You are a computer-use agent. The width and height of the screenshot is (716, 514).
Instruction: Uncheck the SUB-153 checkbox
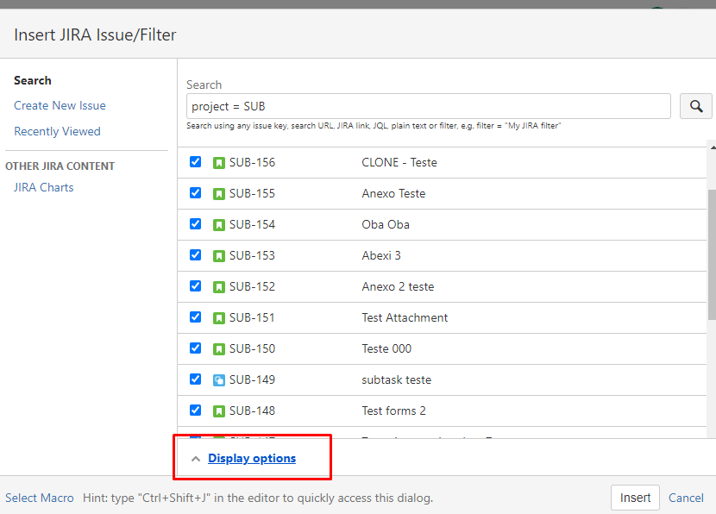196,254
